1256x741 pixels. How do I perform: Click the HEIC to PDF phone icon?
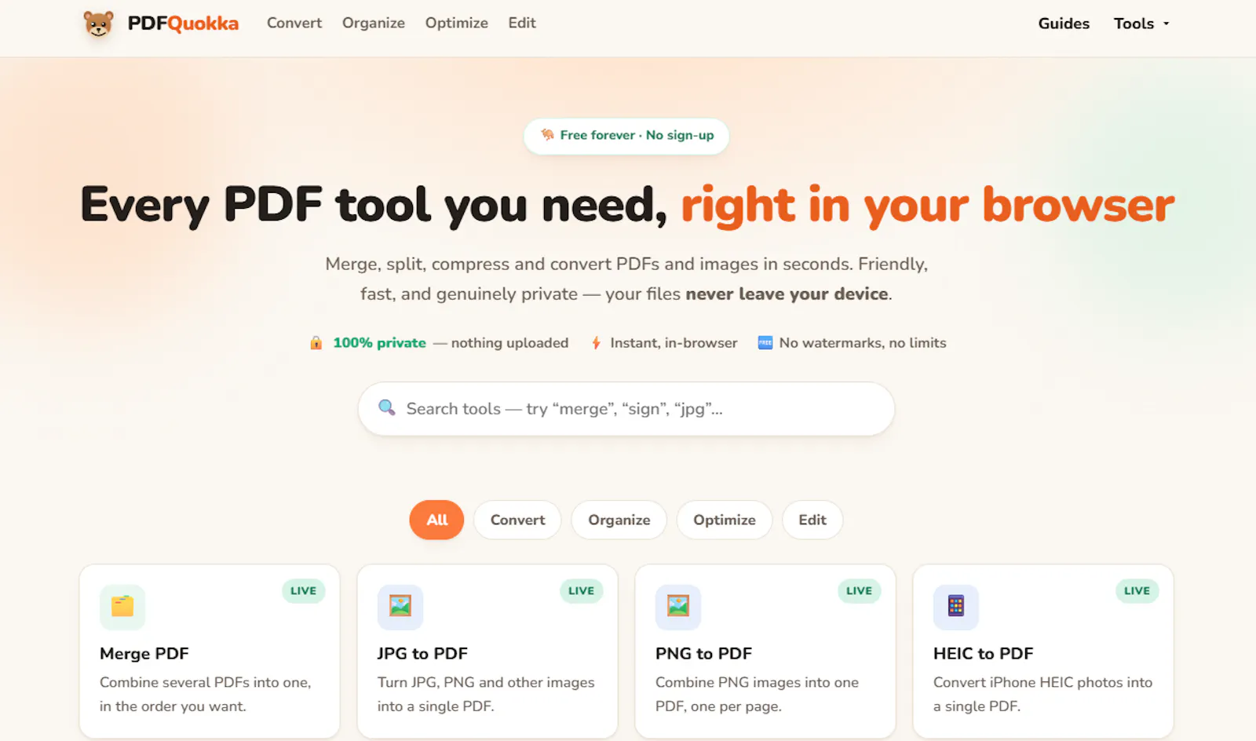tap(956, 607)
